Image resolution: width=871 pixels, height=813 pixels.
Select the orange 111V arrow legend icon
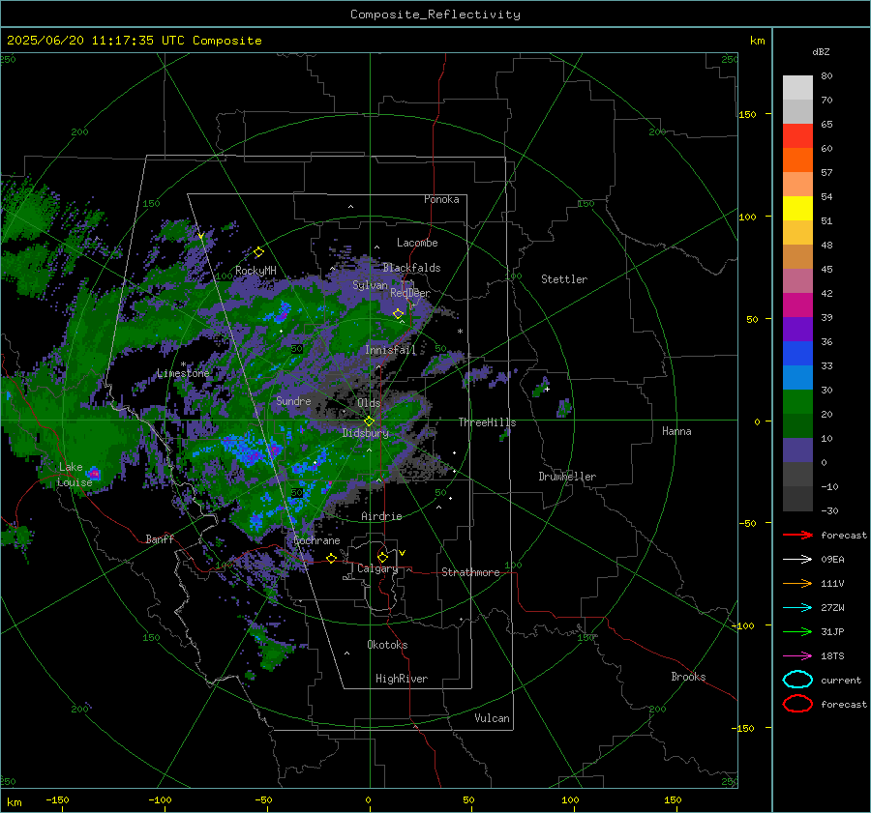(797, 583)
